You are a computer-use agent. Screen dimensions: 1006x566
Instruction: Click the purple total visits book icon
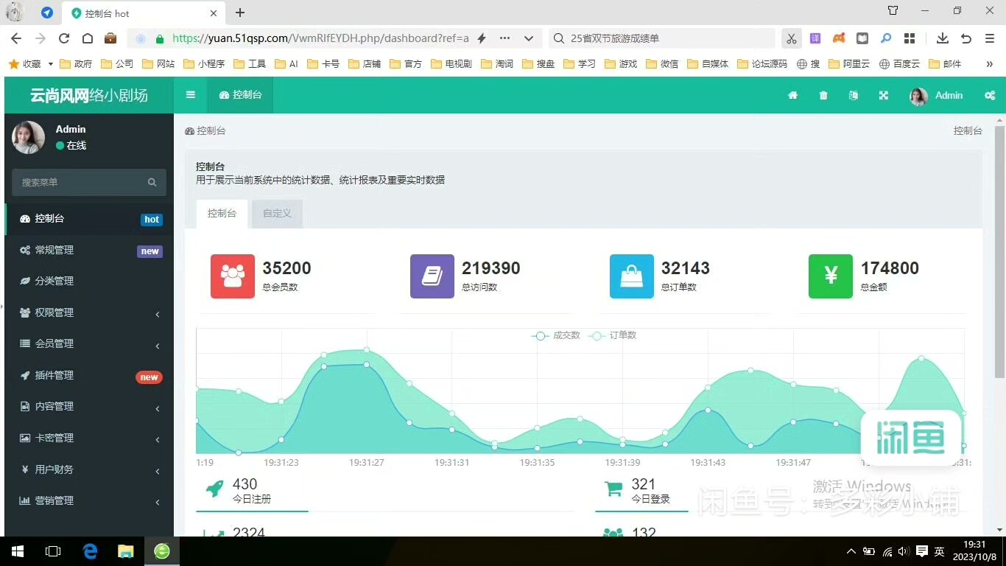click(x=432, y=276)
